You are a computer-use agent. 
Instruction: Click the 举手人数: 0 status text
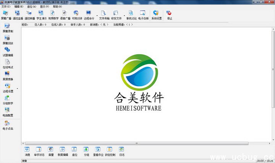point(78,25)
